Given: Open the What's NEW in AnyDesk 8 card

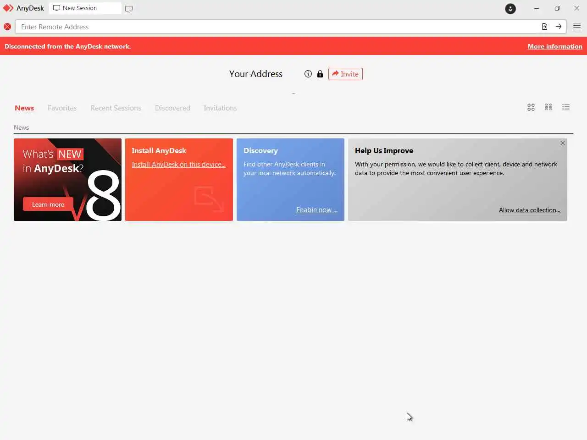Looking at the screenshot, I should point(67,180).
